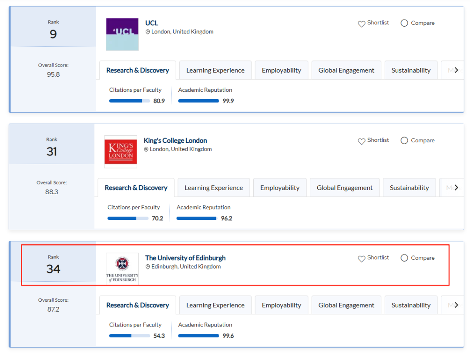Click Shortlist text for UCL
470x353 pixels.
378,23
